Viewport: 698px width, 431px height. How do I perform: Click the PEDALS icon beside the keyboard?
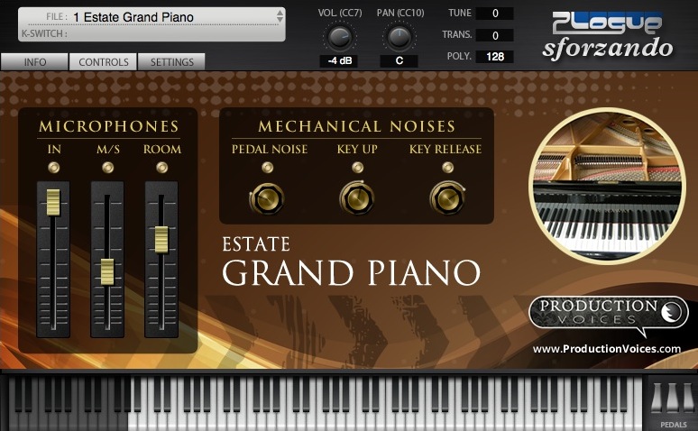(x=672, y=404)
